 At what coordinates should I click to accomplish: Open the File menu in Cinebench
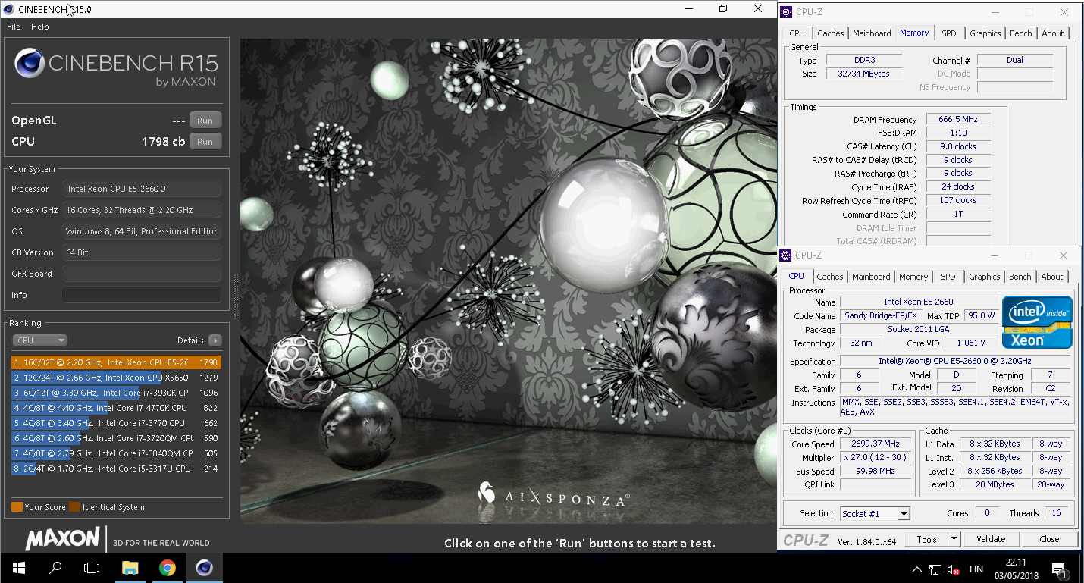13,27
